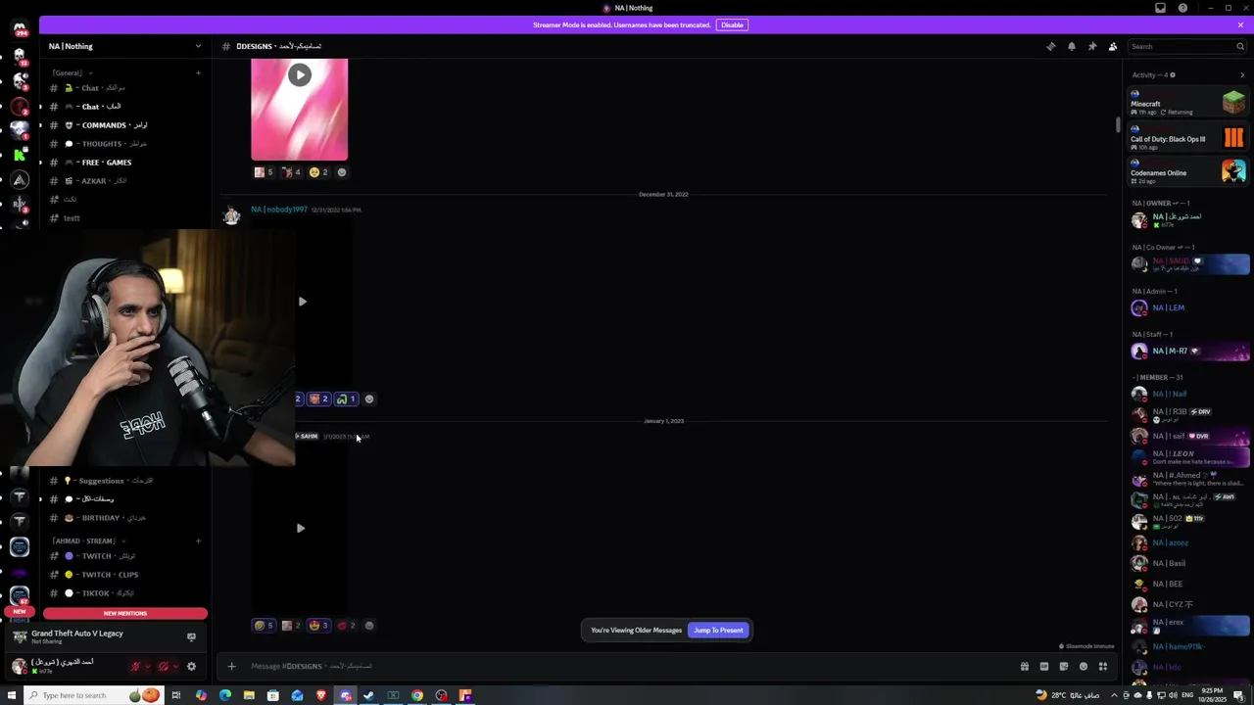Image resolution: width=1254 pixels, height=705 pixels.
Task: Toggle the heart-eyes reaction with count 3
Action: 318,626
